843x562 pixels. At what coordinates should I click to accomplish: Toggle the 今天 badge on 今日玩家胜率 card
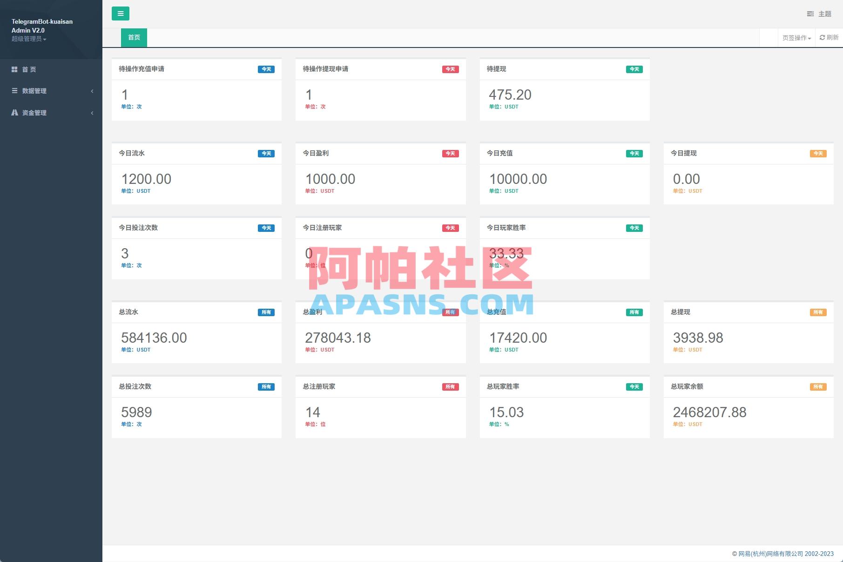tap(634, 228)
